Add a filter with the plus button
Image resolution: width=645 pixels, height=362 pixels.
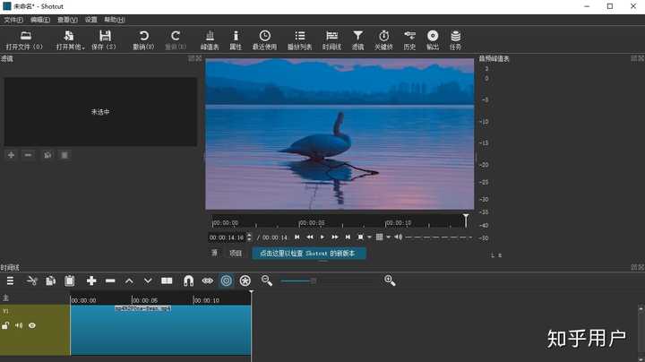pos(11,155)
